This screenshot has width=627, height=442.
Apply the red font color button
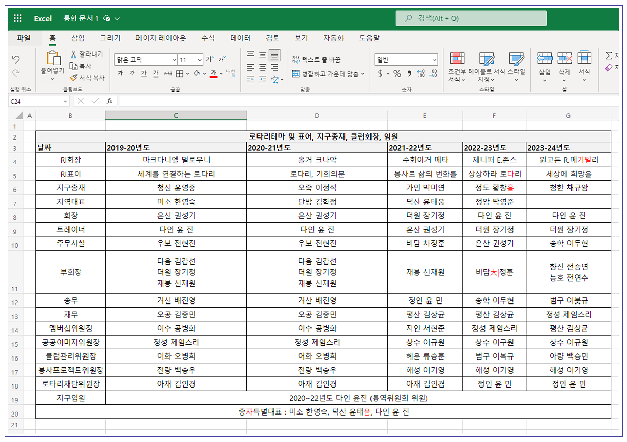(214, 73)
